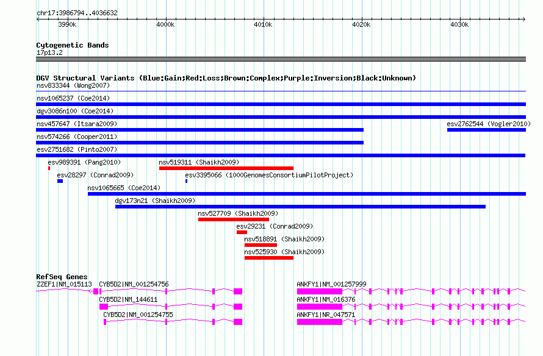
Task: Select the red nsv527709 loss bar
Action: [234, 219]
